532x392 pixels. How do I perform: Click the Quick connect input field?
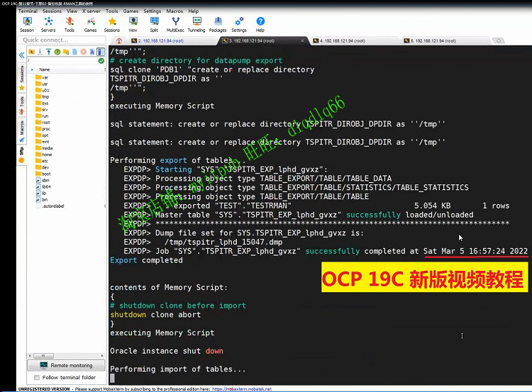[62, 40]
